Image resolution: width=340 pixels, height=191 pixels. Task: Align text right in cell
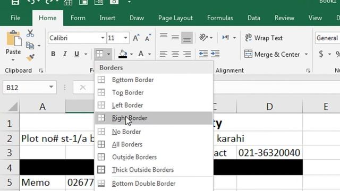tap(187, 54)
